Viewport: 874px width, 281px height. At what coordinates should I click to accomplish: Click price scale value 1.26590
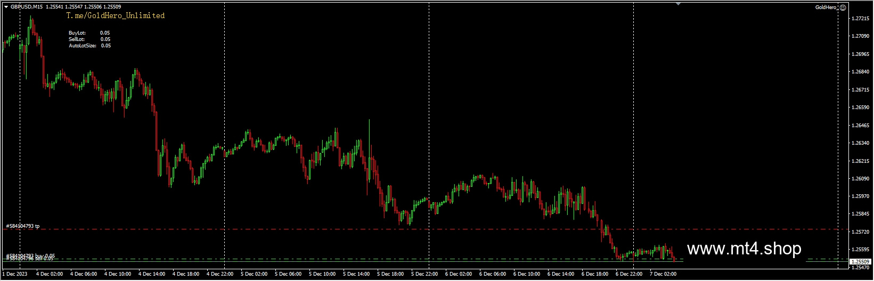pyautogui.click(x=860, y=108)
